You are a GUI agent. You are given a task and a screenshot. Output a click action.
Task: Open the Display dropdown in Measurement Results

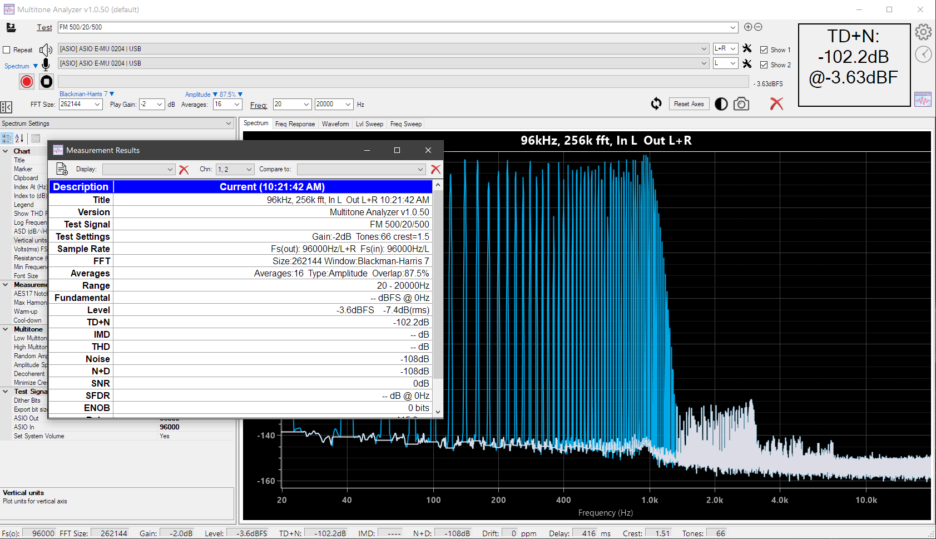pyautogui.click(x=170, y=170)
